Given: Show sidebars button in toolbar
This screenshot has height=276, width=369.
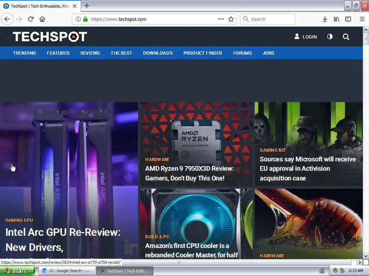Looking at the screenshot, I should coord(348,19).
